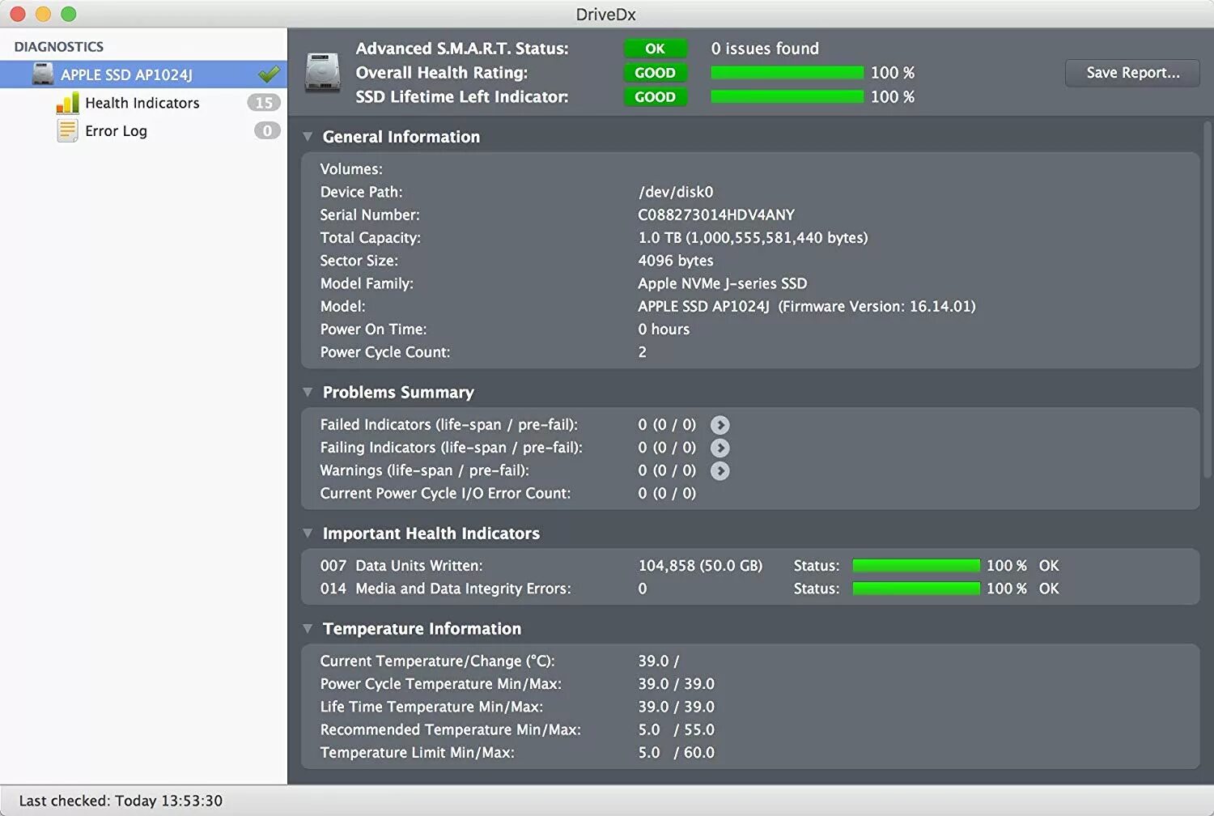Click the Error Log notepad icon
This screenshot has width=1214, height=816.
click(67, 130)
